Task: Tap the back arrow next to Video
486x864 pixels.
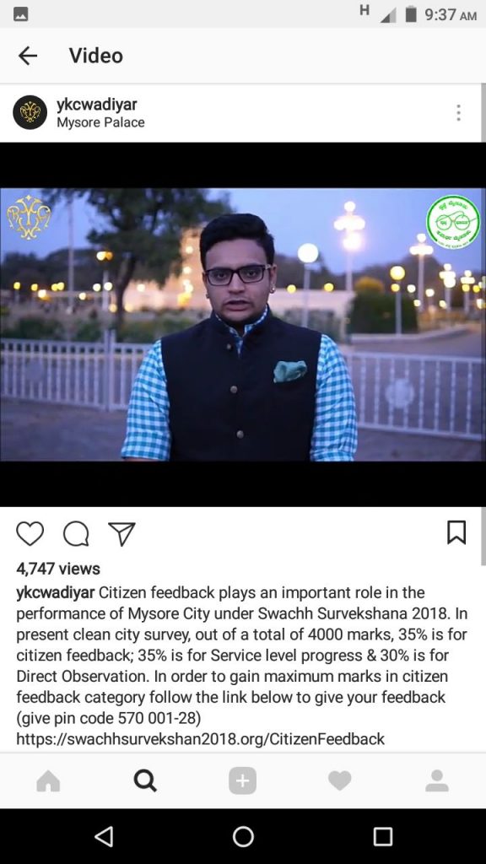Action: point(28,56)
